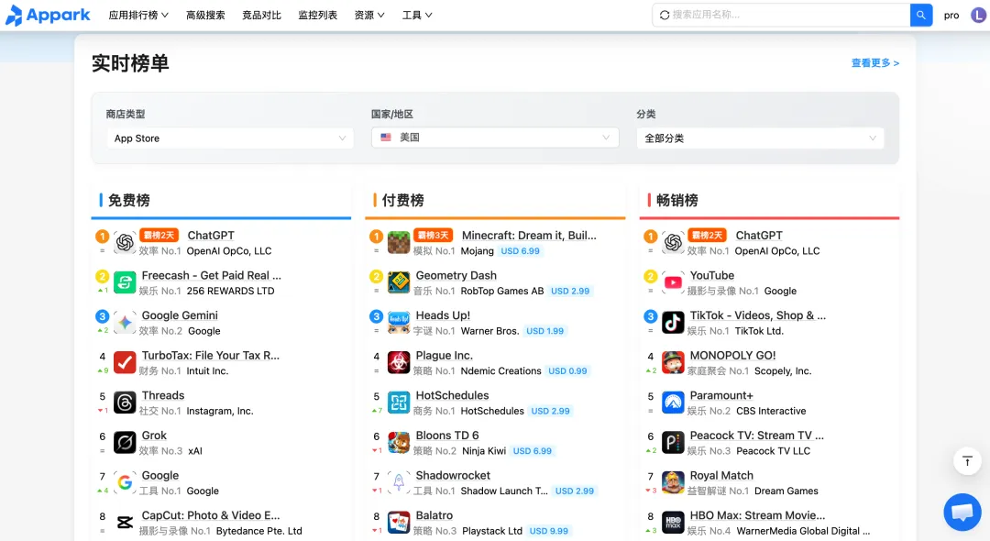Expand the App Store type dropdown
The image size is (990, 541).
230,138
